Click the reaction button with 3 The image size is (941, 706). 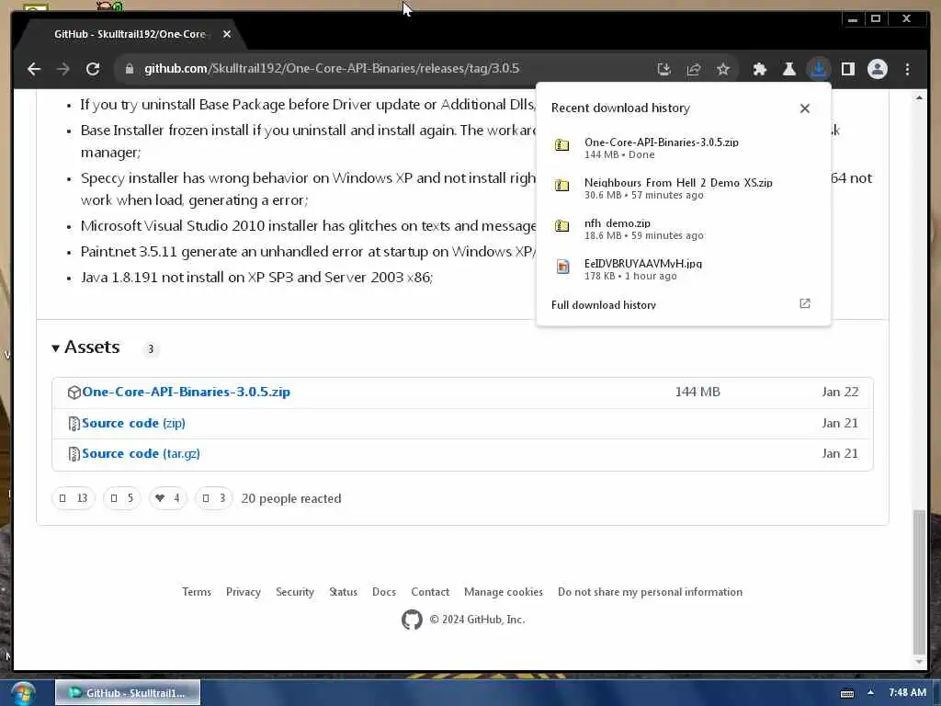[213, 498]
